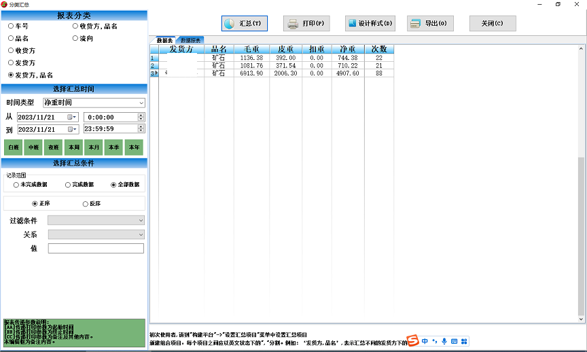This screenshot has height=352, width=587.
Task: Choose 反序 reverse sort order
Action: tap(86, 204)
